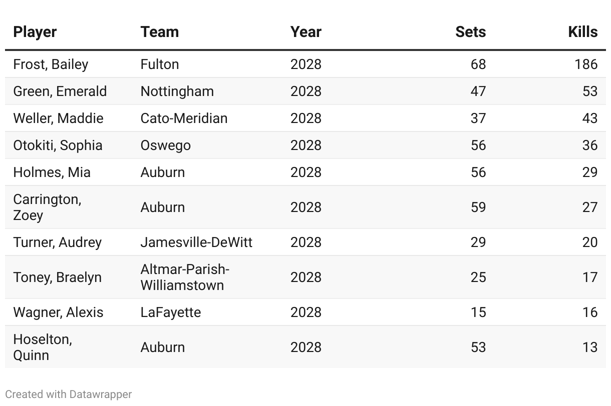Image resolution: width=611 pixels, height=406 pixels.
Task: Click the Team column header
Action: point(159,32)
